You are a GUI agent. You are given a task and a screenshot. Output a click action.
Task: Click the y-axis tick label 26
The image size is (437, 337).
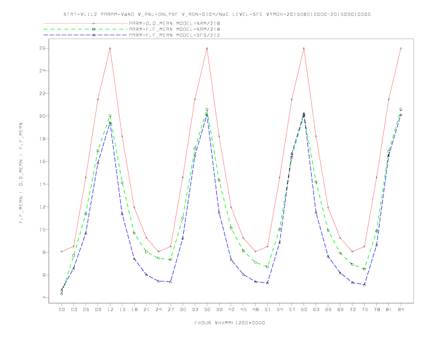(42, 48)
